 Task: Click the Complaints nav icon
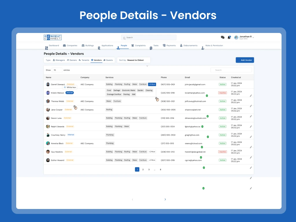pos(133,45)
